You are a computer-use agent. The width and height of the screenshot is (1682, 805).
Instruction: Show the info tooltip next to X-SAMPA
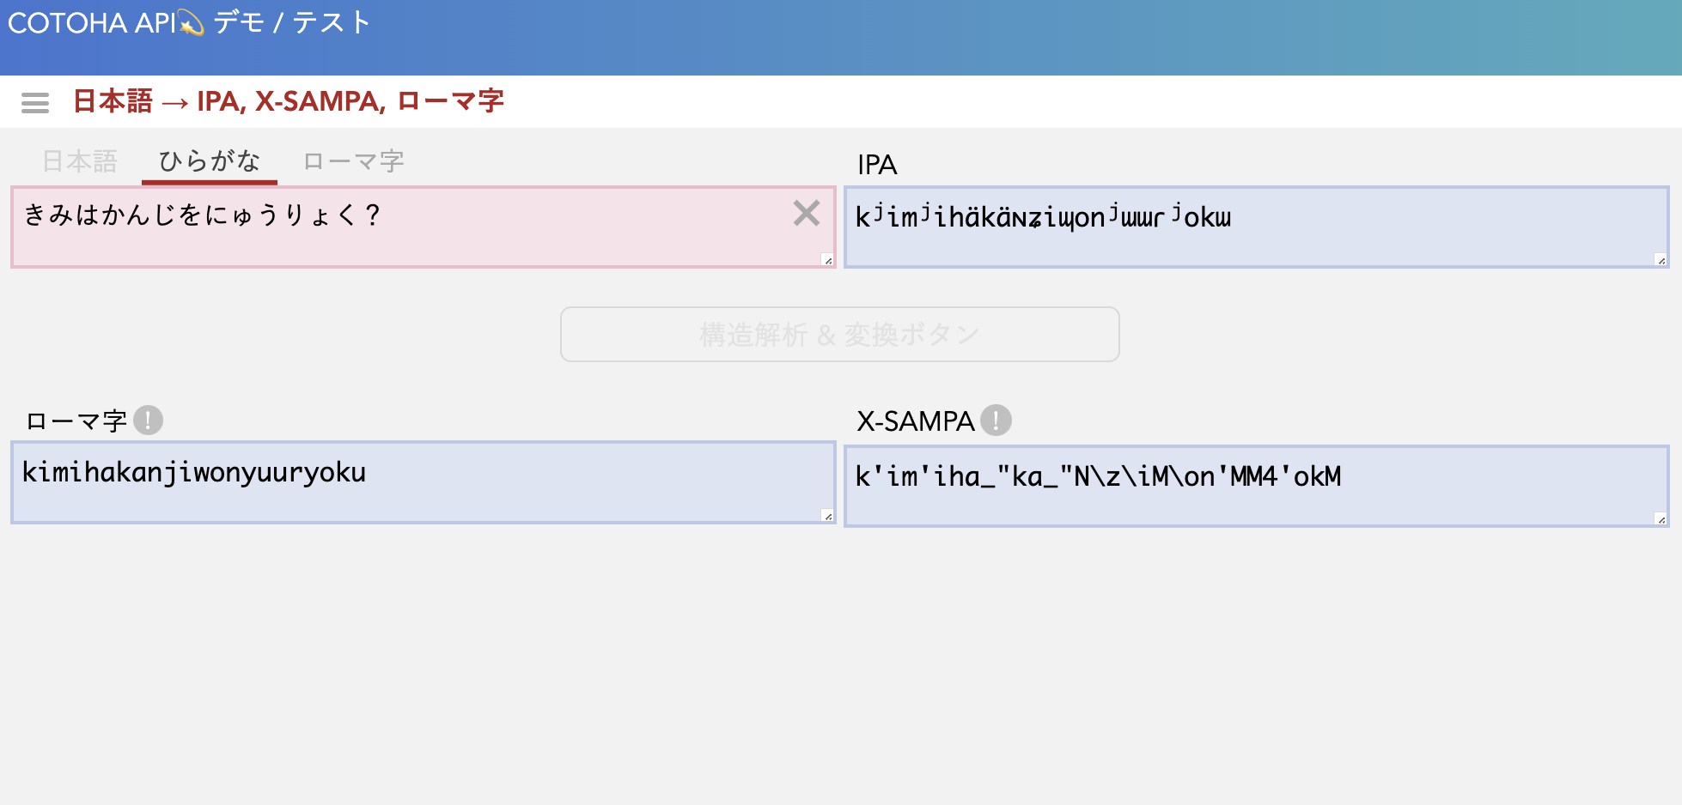tap(996, 420)
